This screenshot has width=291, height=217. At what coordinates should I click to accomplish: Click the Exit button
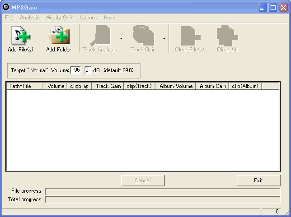[258, 180]
